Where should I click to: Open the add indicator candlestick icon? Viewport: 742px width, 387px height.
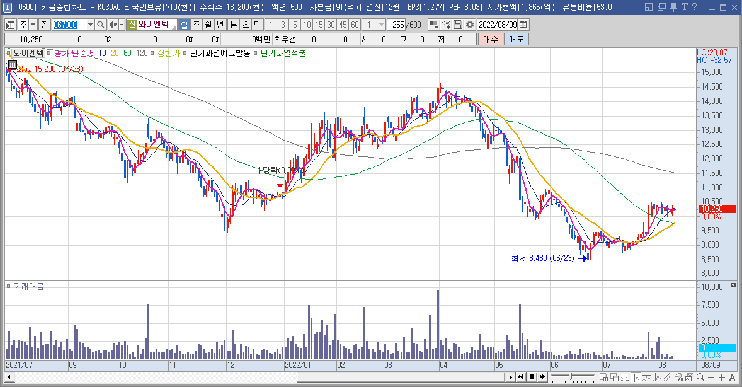tap(433, 25)
